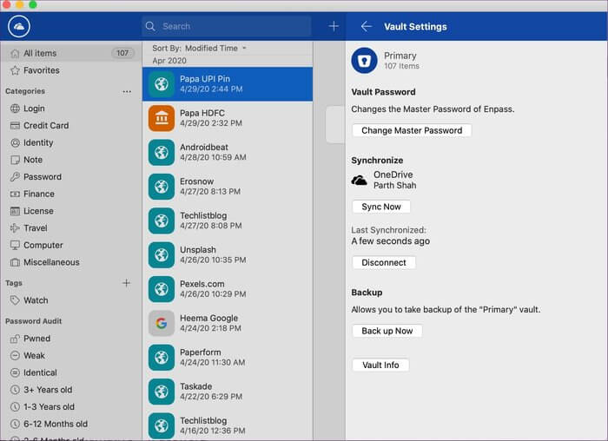Click the plus icon to add item

[334, 26]
